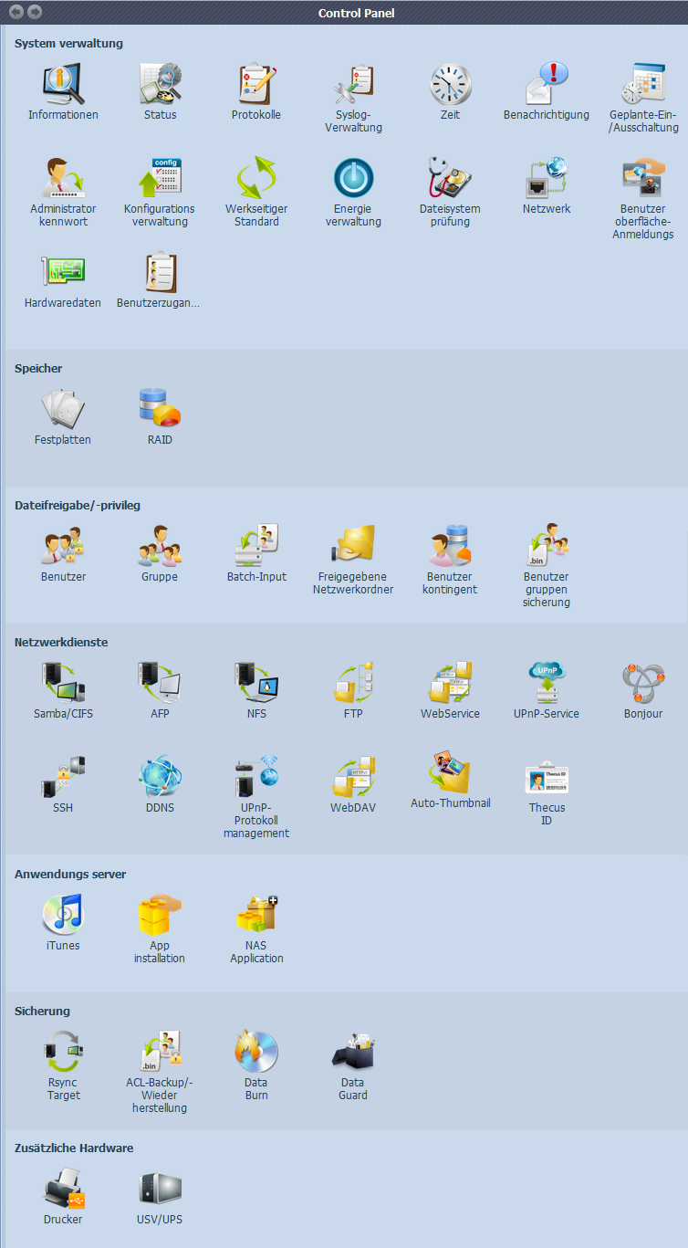The width and height of the screenshot is (688, 1248).
Task: Open the AFP service icon
Action: pyautogui.click(x=161, y=684)
